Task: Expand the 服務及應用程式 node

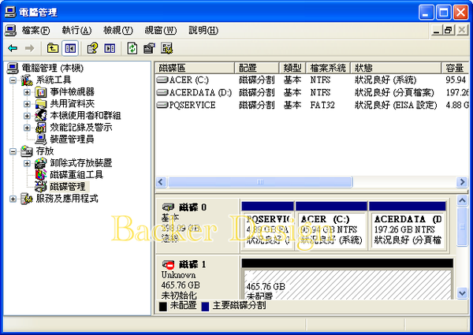Action: pos(13,199)
